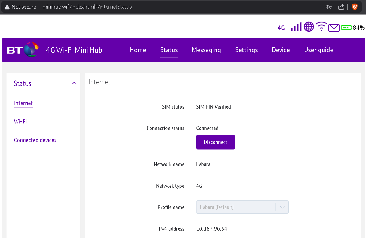Viewport: 366px width, 238px height.
Task: Click the BT logo
Action: [23, 50]
